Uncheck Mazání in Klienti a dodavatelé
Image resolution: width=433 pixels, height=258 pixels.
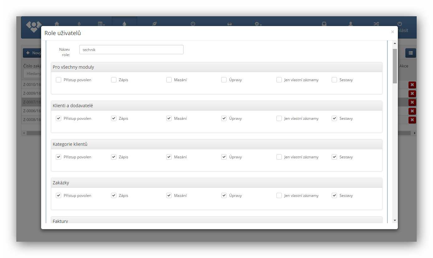(x=169, y=118)
